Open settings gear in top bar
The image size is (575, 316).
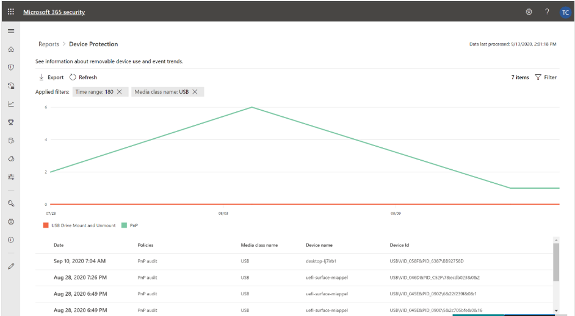point(529,12)
